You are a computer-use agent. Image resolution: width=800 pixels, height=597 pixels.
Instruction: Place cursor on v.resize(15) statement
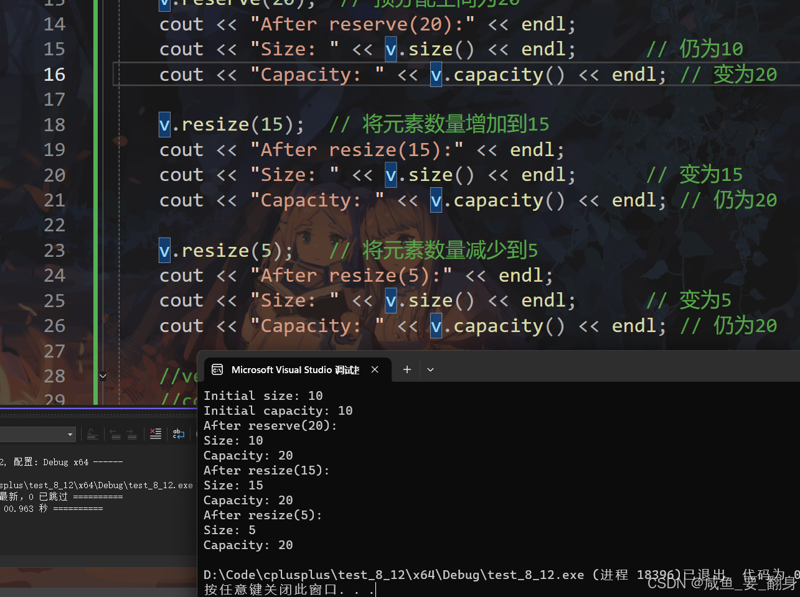pos(232,124)
